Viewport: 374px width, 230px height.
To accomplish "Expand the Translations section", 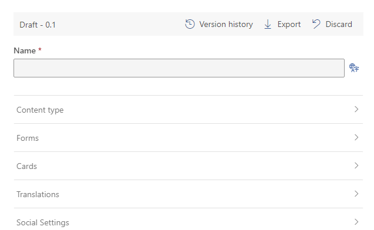I will pyautogui.click(x=188, y=194).
